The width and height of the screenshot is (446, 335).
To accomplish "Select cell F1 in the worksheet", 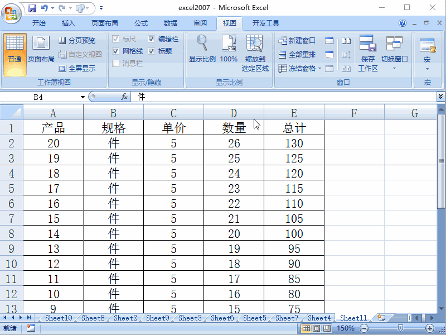I will tap(354, 127).
